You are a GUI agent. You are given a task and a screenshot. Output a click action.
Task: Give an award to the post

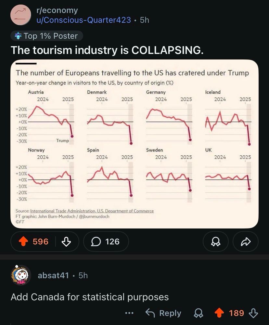[x=216, y=241]
